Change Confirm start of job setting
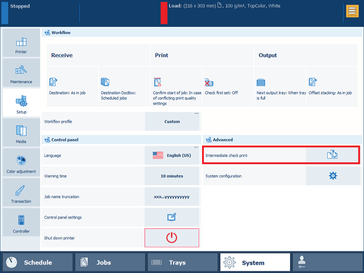This screenshot has height=273, width=364. [x=176, y=87]
